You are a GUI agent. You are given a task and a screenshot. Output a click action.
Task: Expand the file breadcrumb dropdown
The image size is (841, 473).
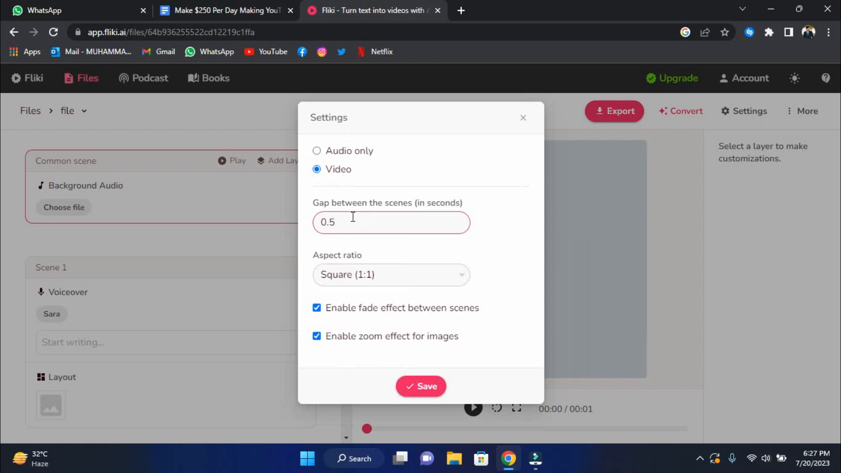84,110
